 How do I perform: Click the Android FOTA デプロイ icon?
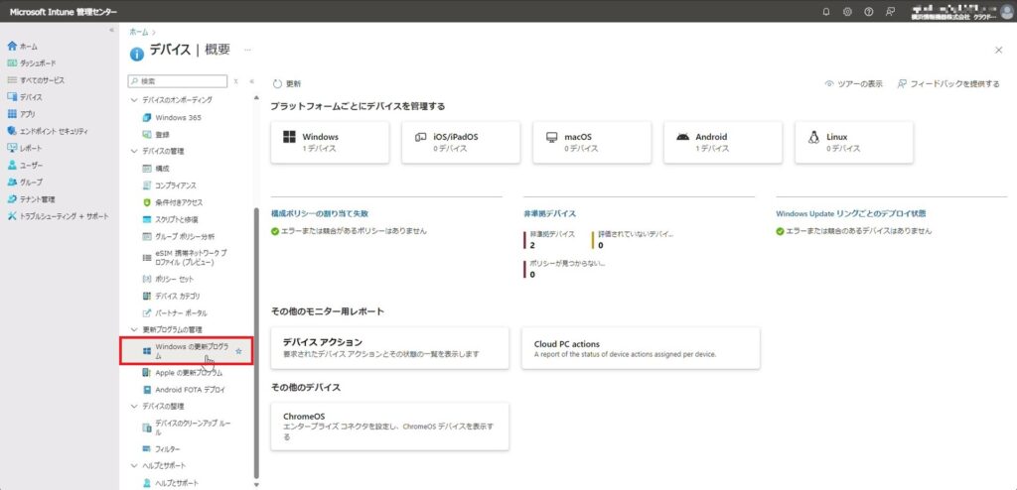[147, 390]
